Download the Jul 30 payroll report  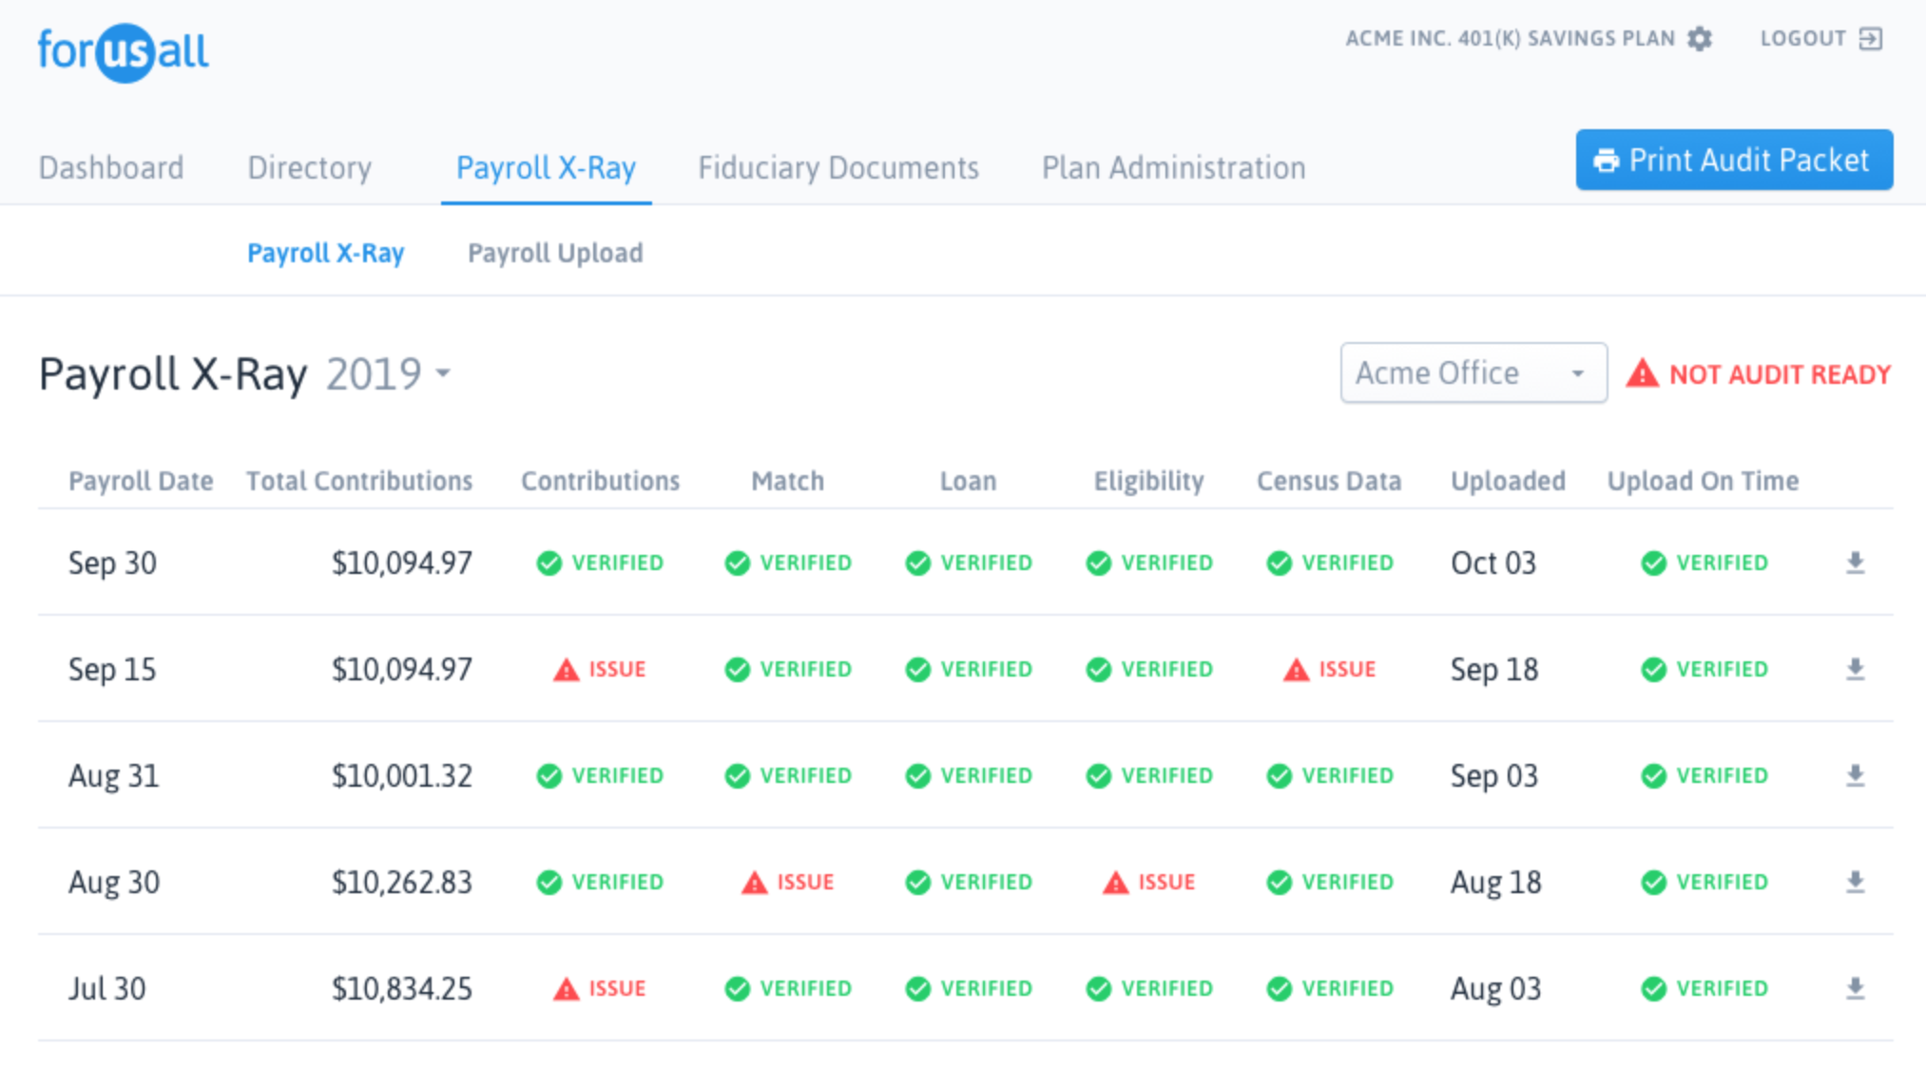tap(1855, 989)
